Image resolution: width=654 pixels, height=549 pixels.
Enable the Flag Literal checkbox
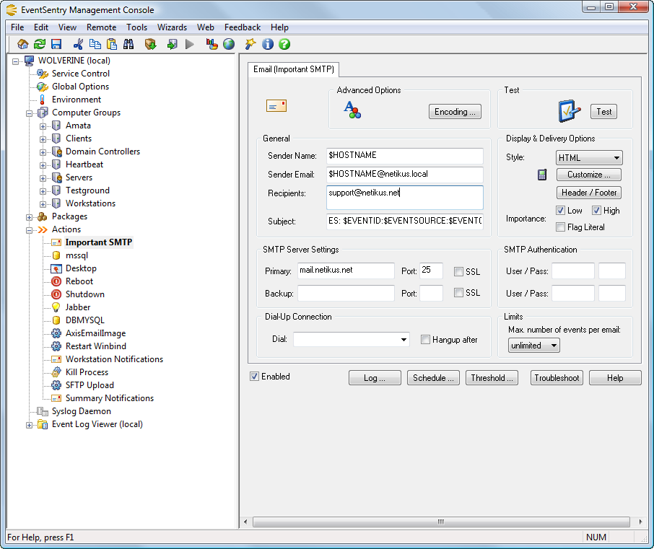pyautogui.click(x=561, y=227)
